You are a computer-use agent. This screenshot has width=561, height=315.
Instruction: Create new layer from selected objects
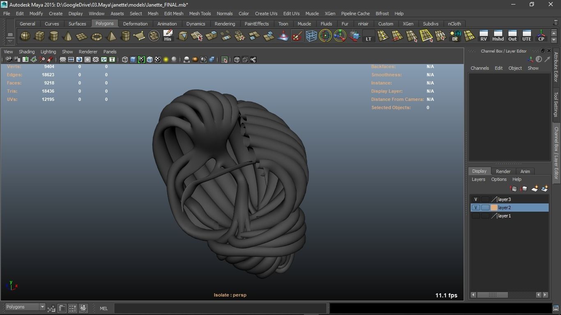pos(545,189)
